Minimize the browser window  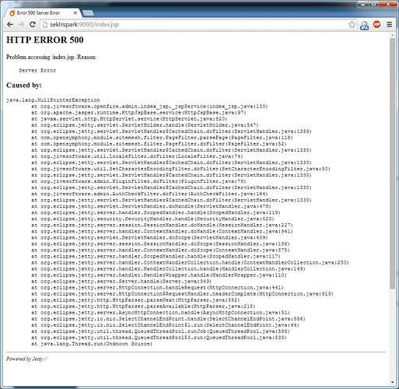[363, 4]
